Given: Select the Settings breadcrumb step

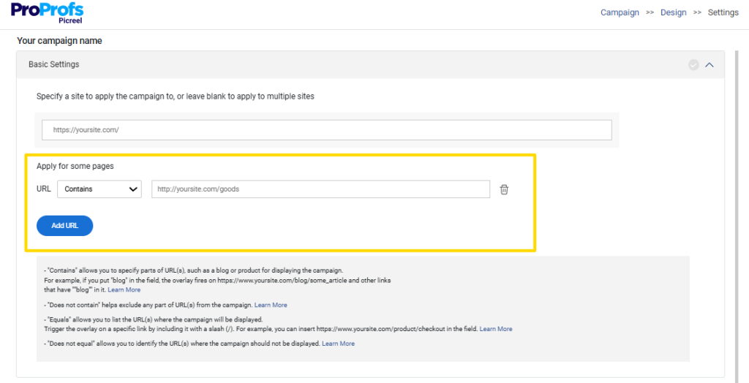Looking at the screenshot, I should click(723, 12).
